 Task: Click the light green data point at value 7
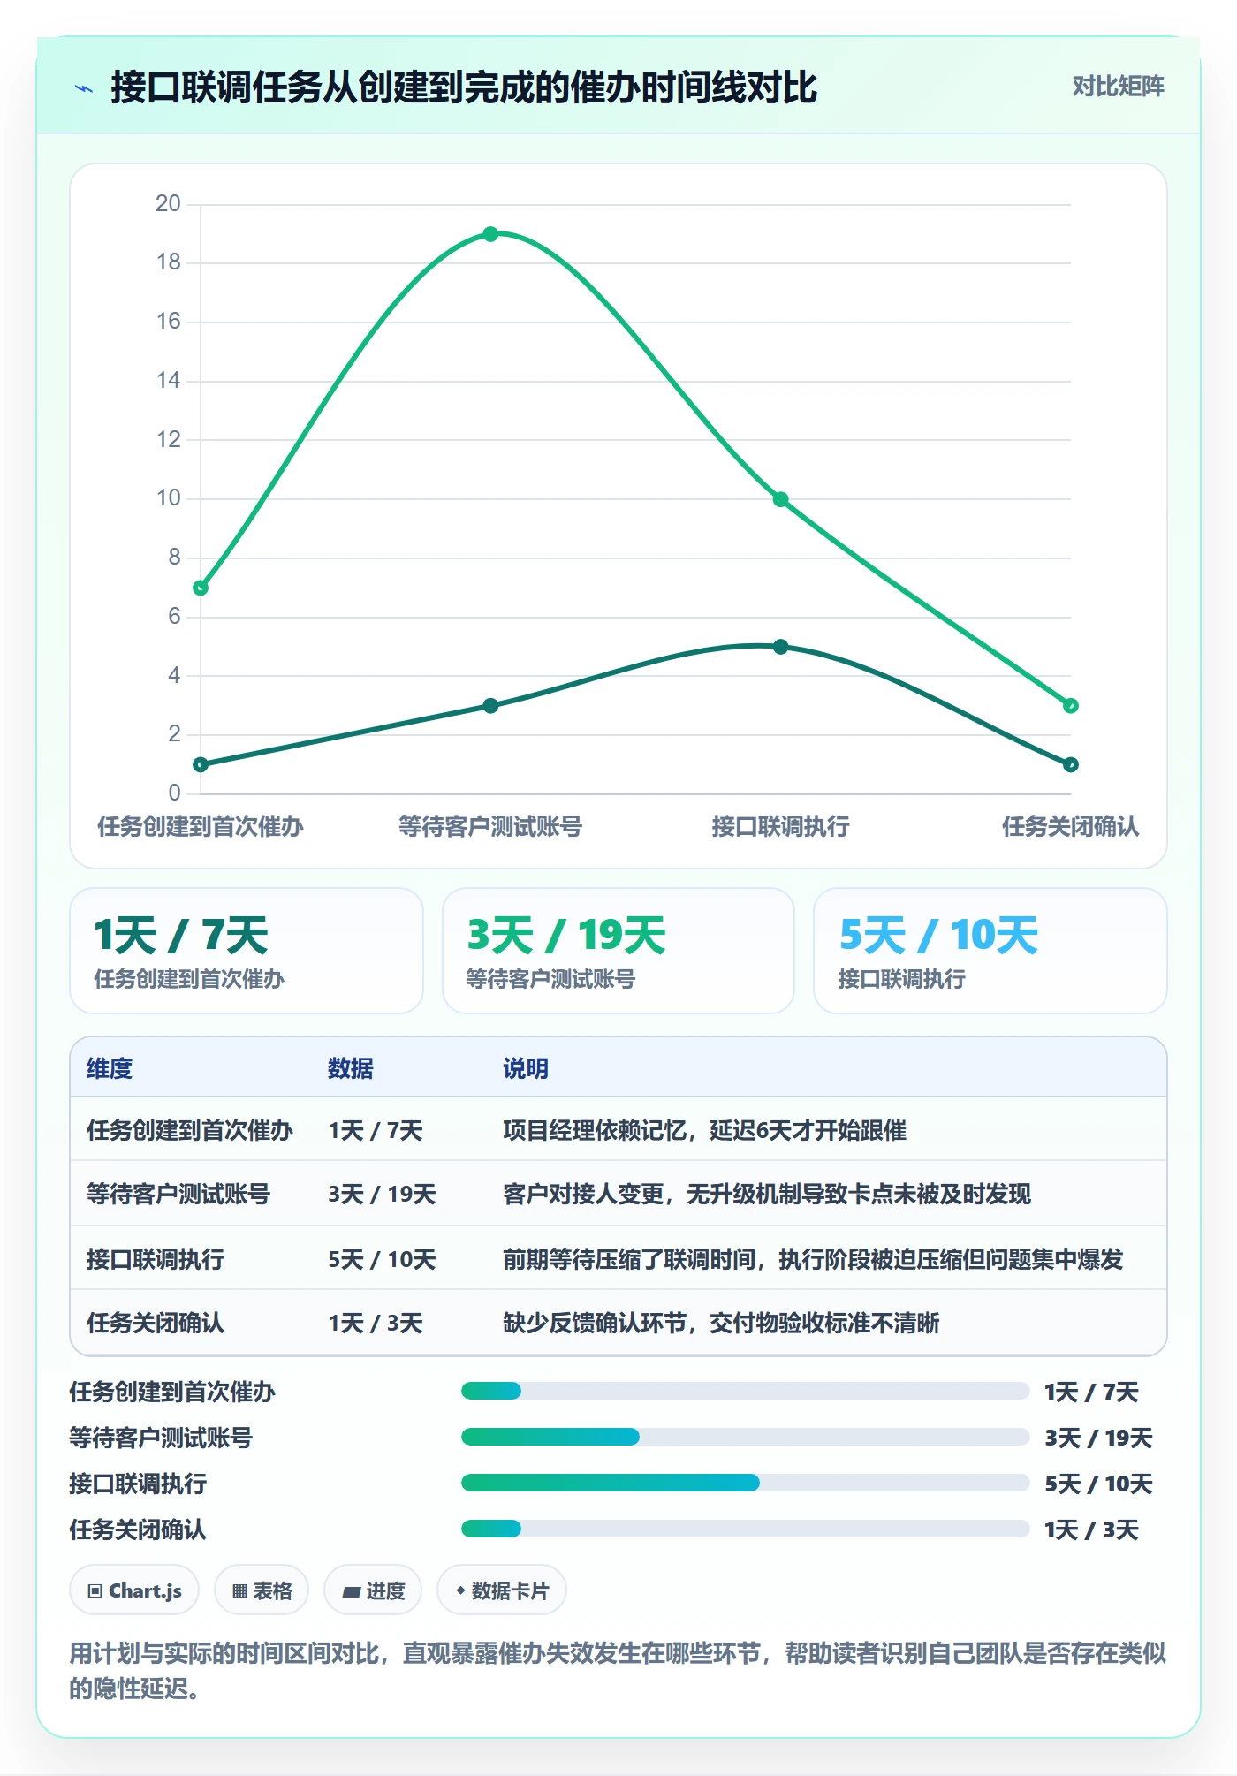point(201,588)
